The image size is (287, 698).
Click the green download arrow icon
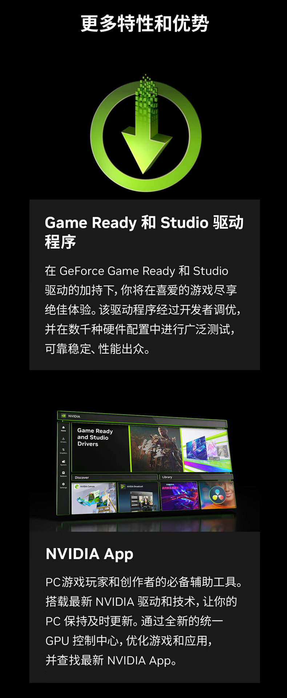[146, 133]
